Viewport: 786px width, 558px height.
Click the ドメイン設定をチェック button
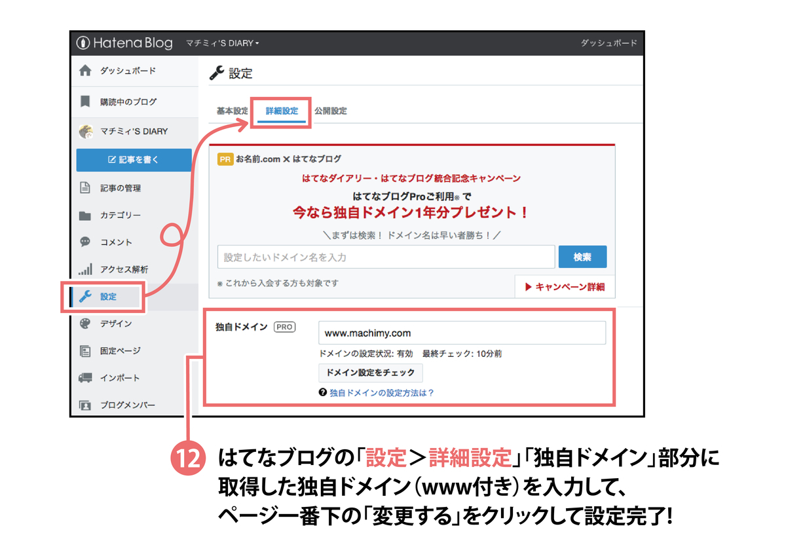pyautogui.click(x=371, y=373)
